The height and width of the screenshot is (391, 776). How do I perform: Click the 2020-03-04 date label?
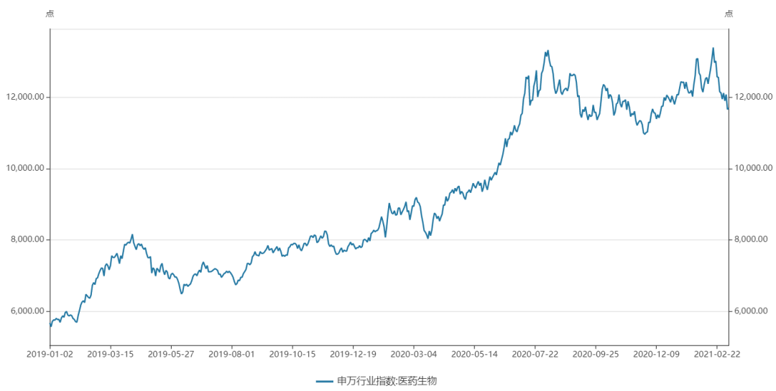(413, 354)
